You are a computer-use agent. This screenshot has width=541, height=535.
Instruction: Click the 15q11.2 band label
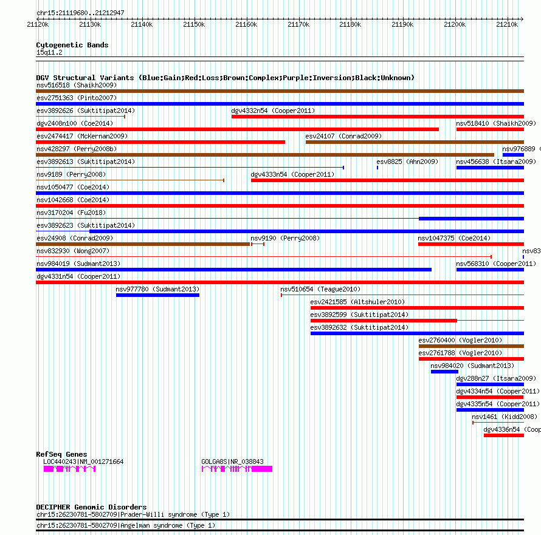point(49,52)
